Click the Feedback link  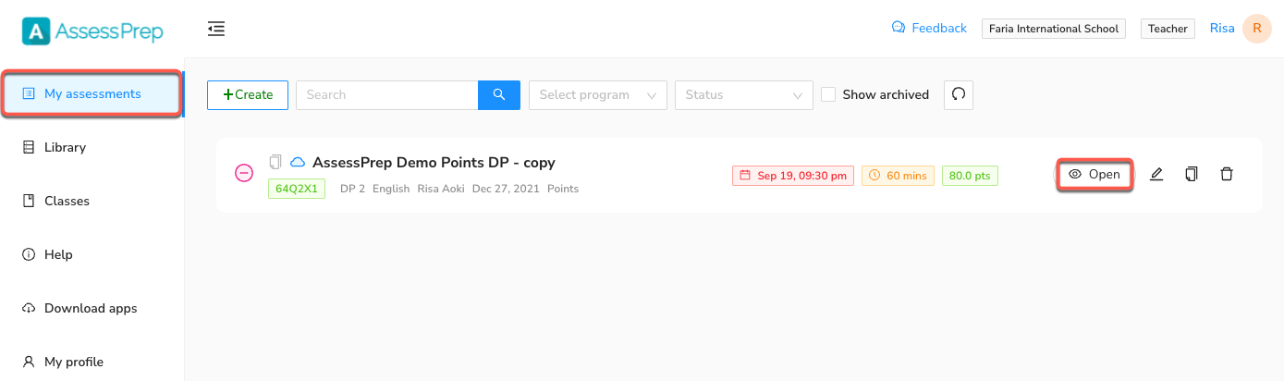click(929, 29)
